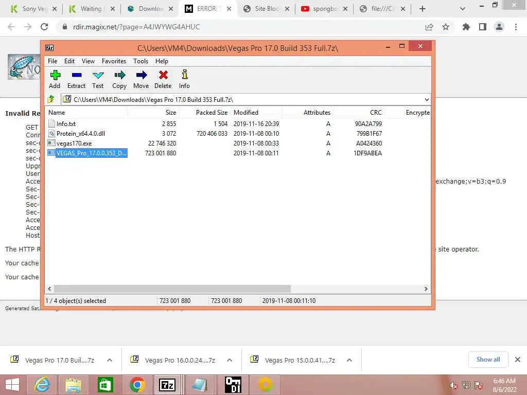Open Chrome three-dot menu
Viewport: 527px width, 395px height.
[x=516, y=27]
